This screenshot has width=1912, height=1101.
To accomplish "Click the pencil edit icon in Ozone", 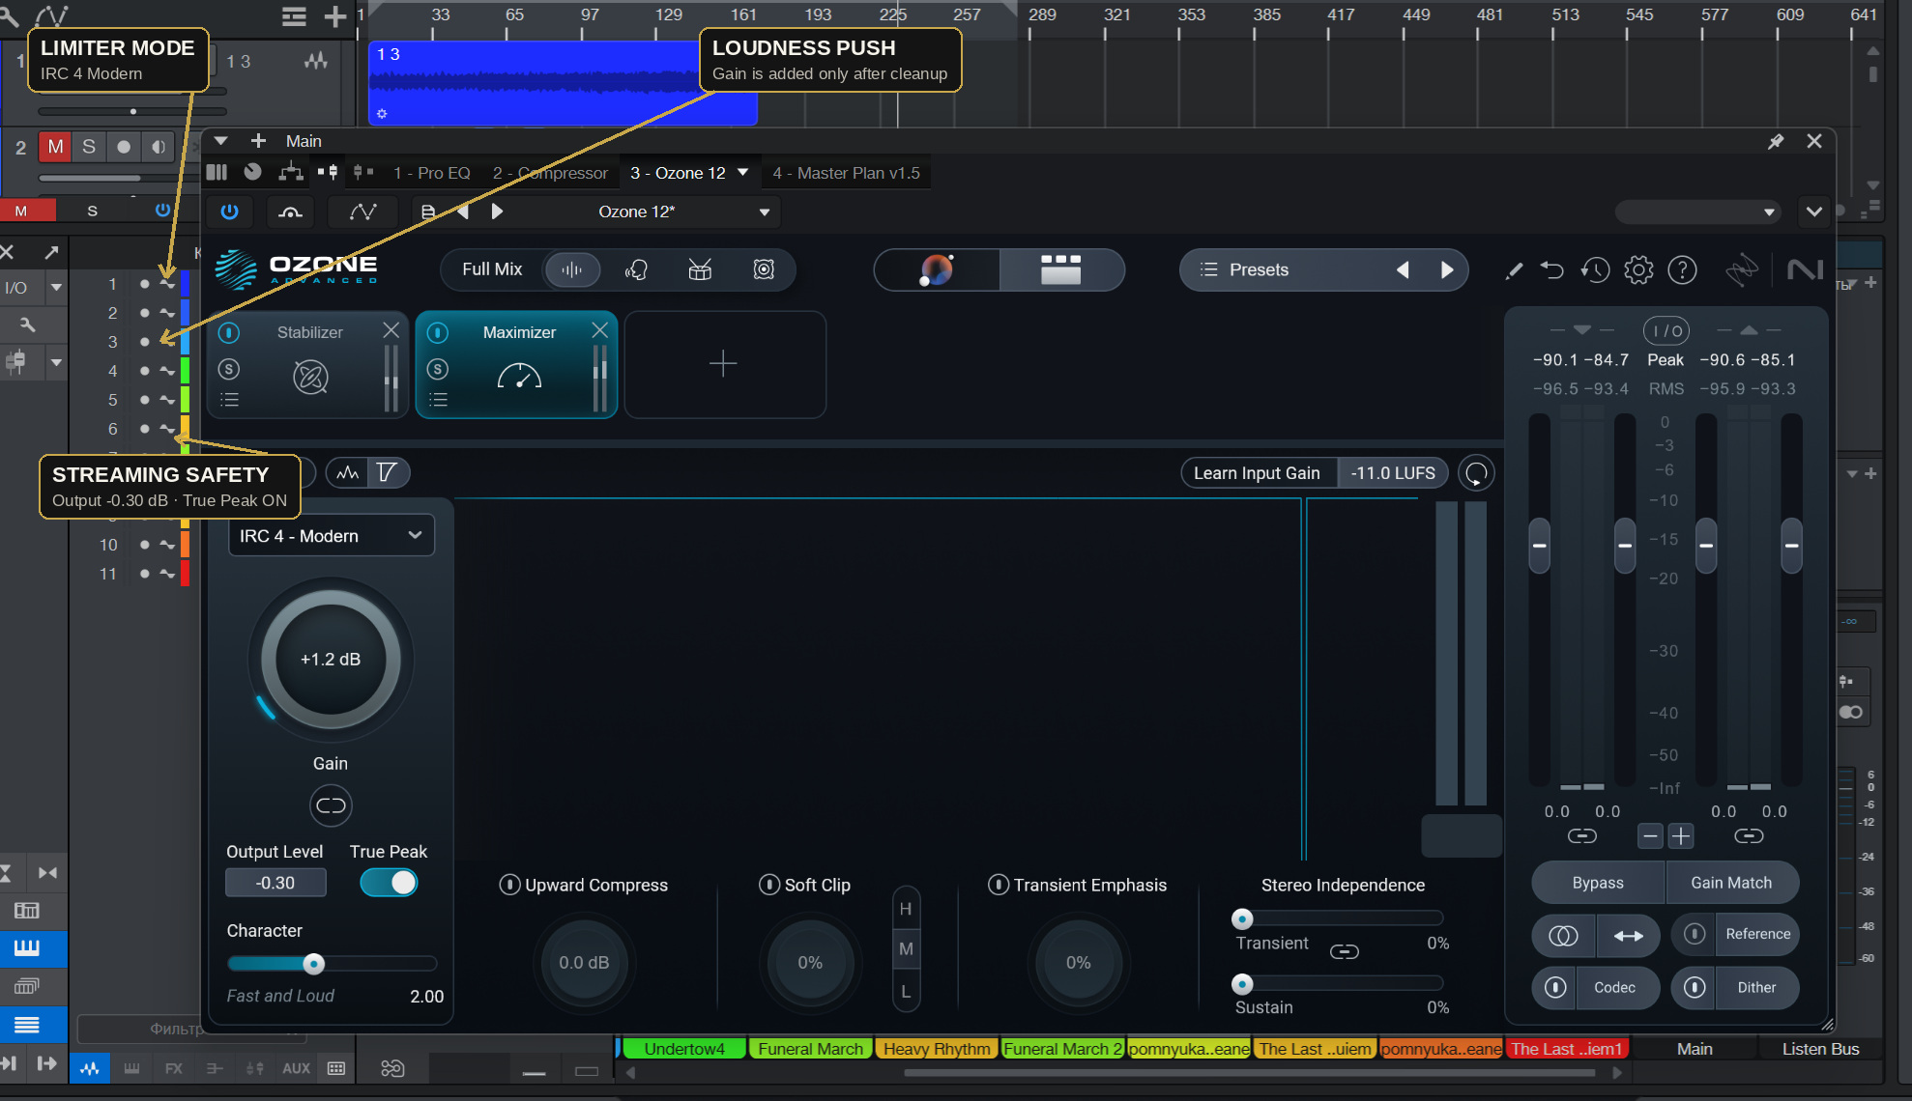I will tap(1514, 270).
